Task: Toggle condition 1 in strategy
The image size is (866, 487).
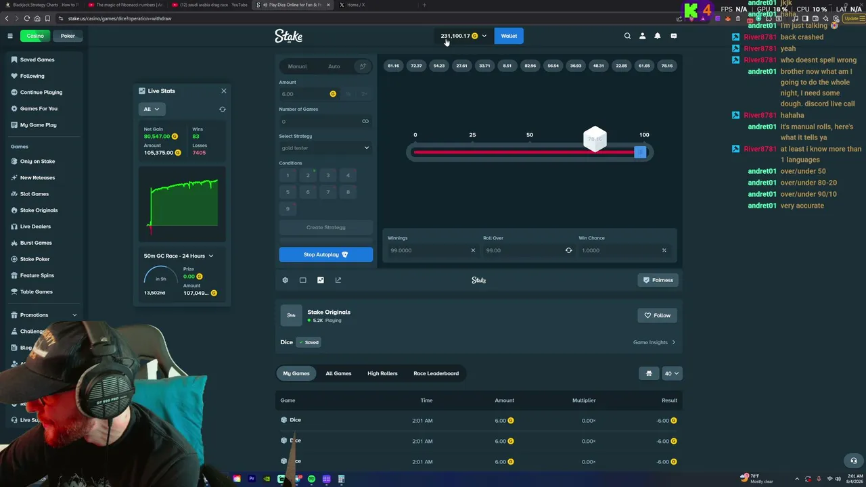Action: coord(288,176)
